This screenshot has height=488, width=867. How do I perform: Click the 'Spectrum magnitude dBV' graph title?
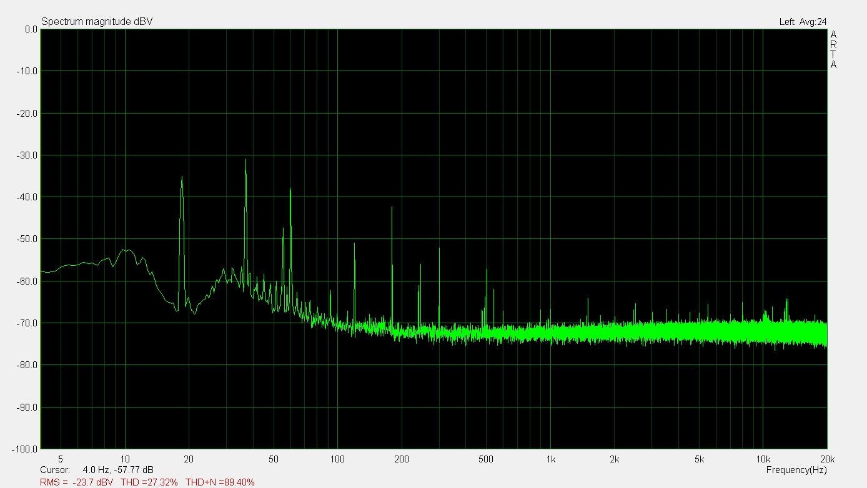[x=97, y=22]
